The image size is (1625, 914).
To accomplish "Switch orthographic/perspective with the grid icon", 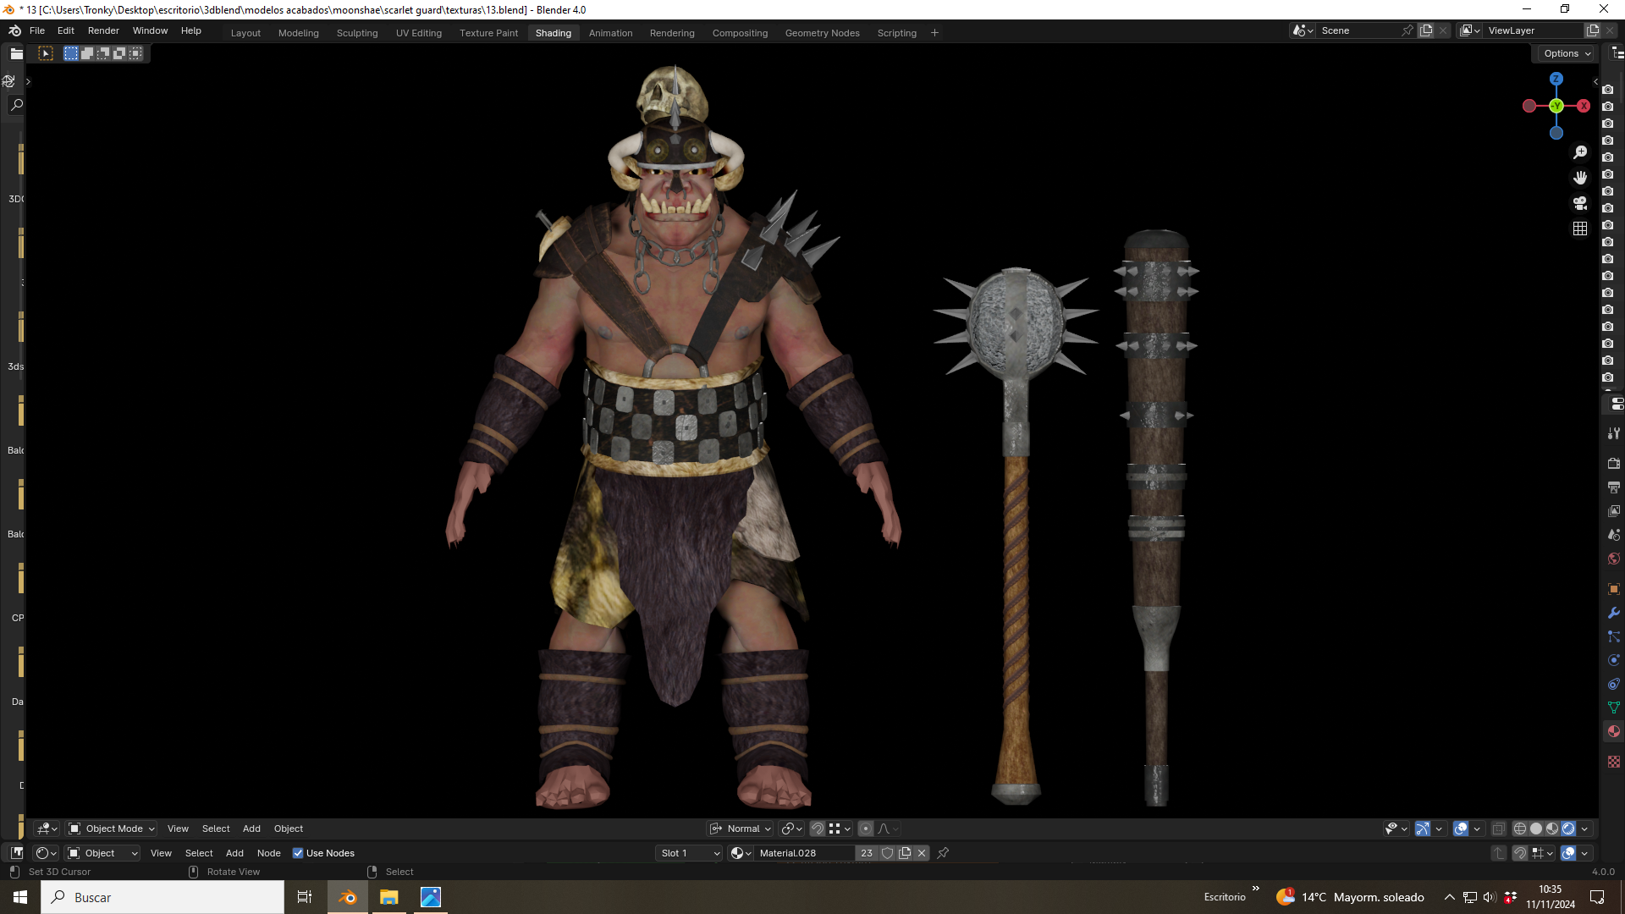I will click(1579, 228).
